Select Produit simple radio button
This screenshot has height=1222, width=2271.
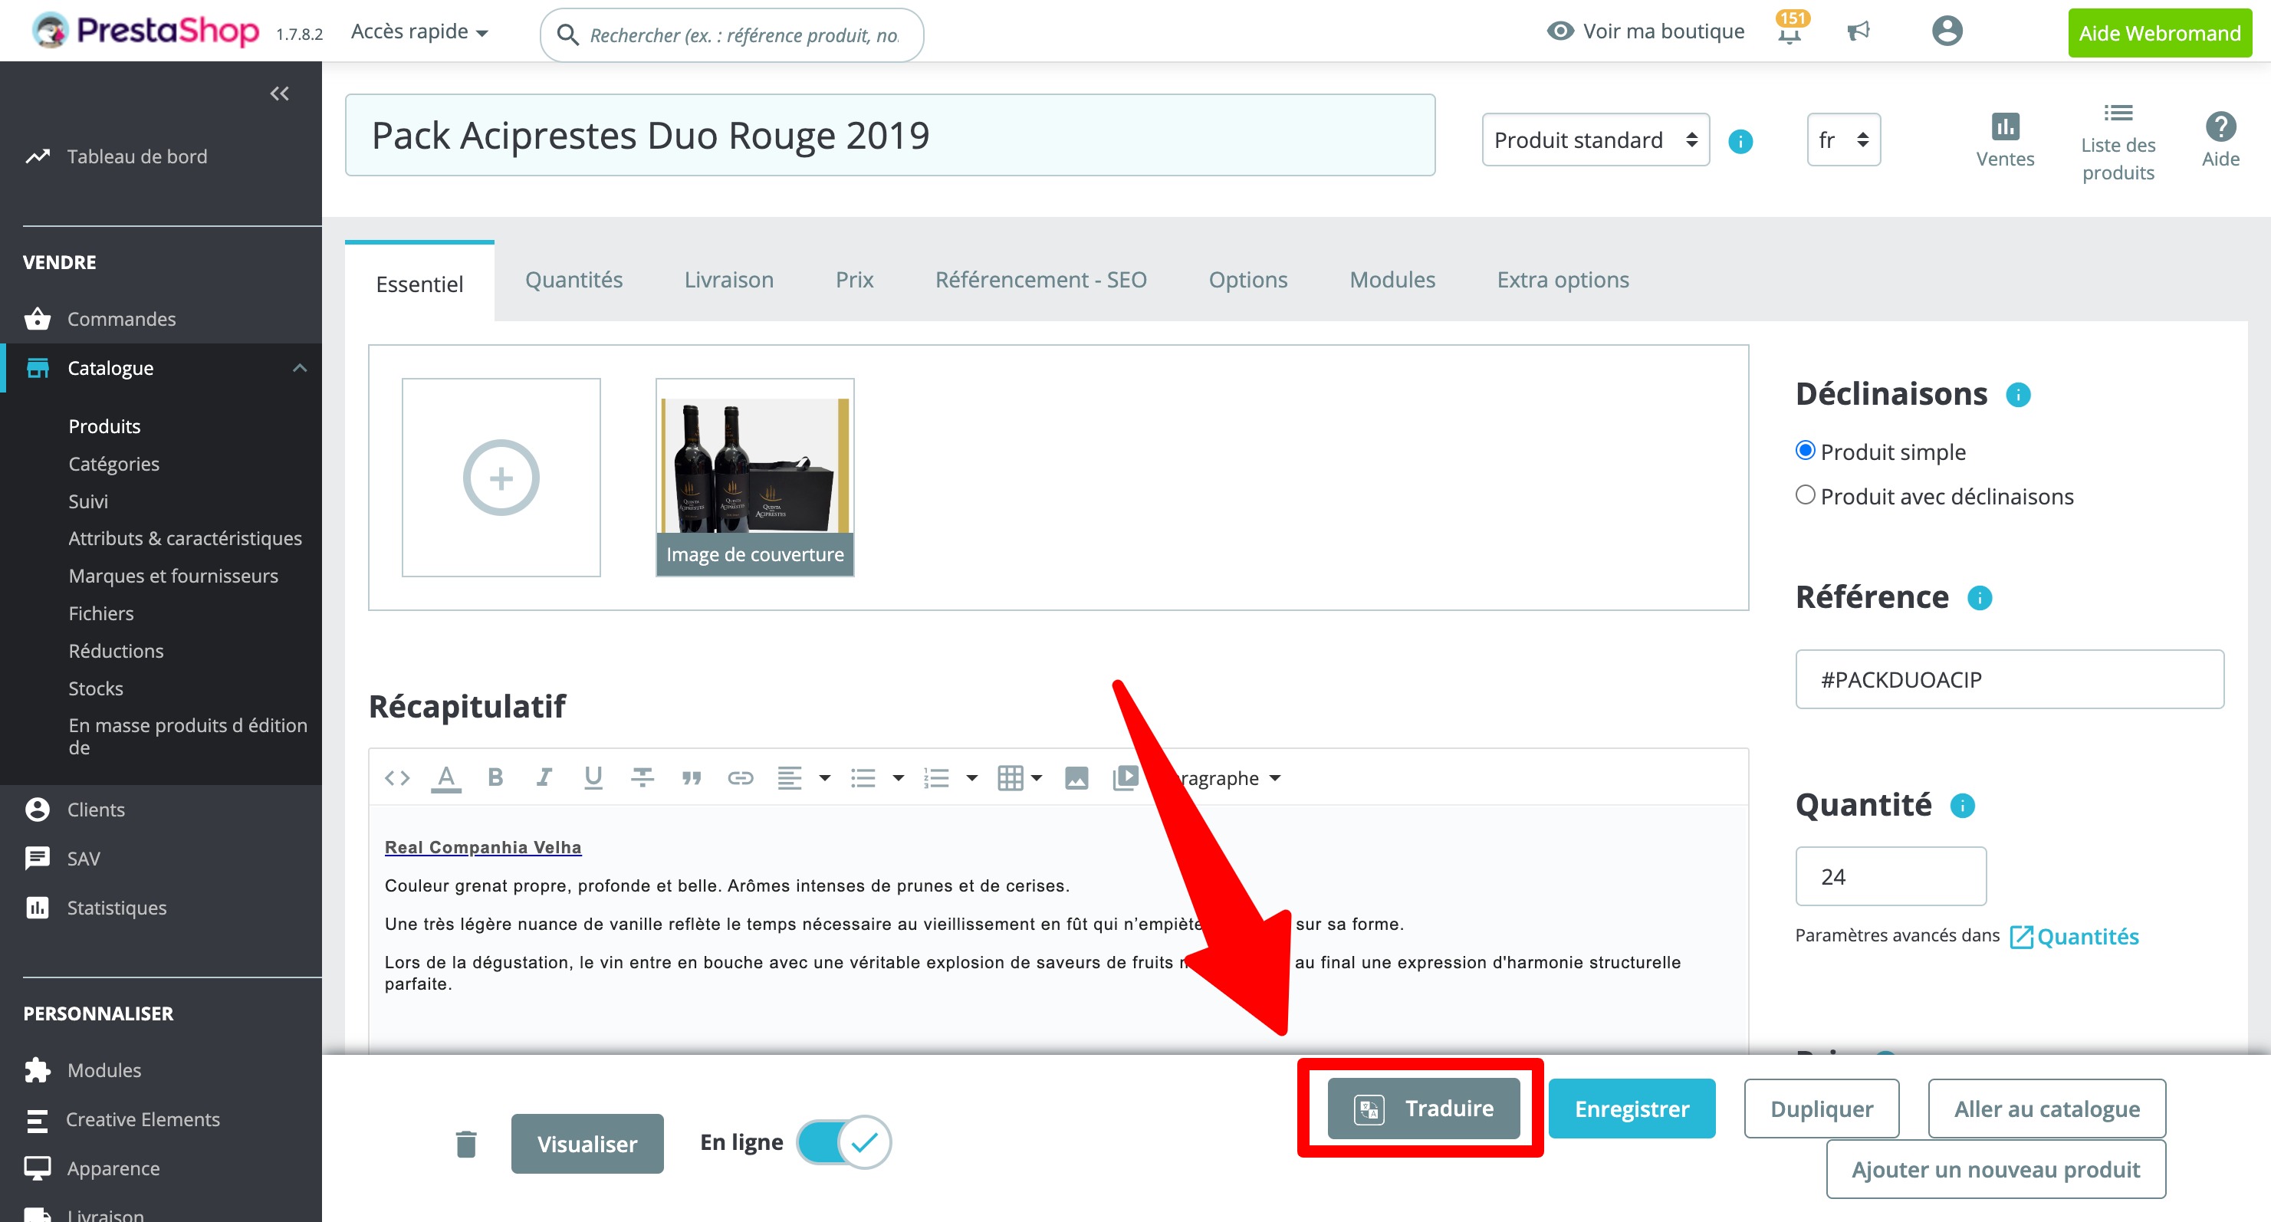coord(1805,451)
